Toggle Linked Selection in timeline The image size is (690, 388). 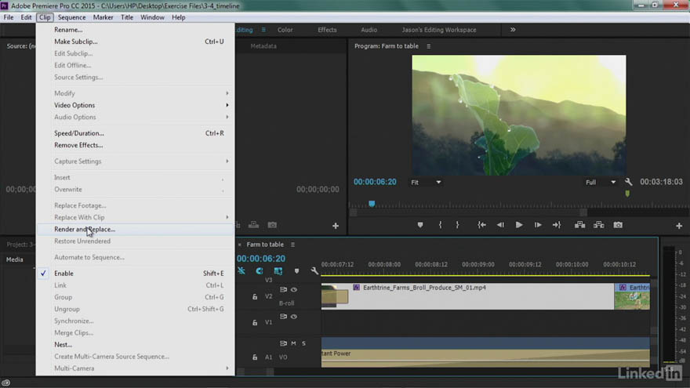pyautogui.click(x=278, y=271)
